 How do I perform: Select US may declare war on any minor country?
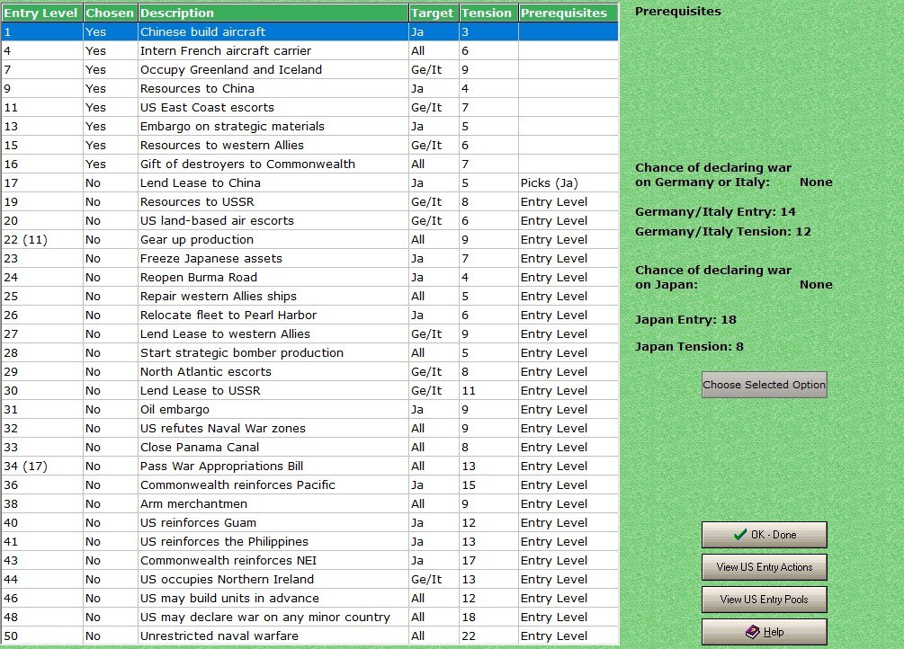(310, 618)
